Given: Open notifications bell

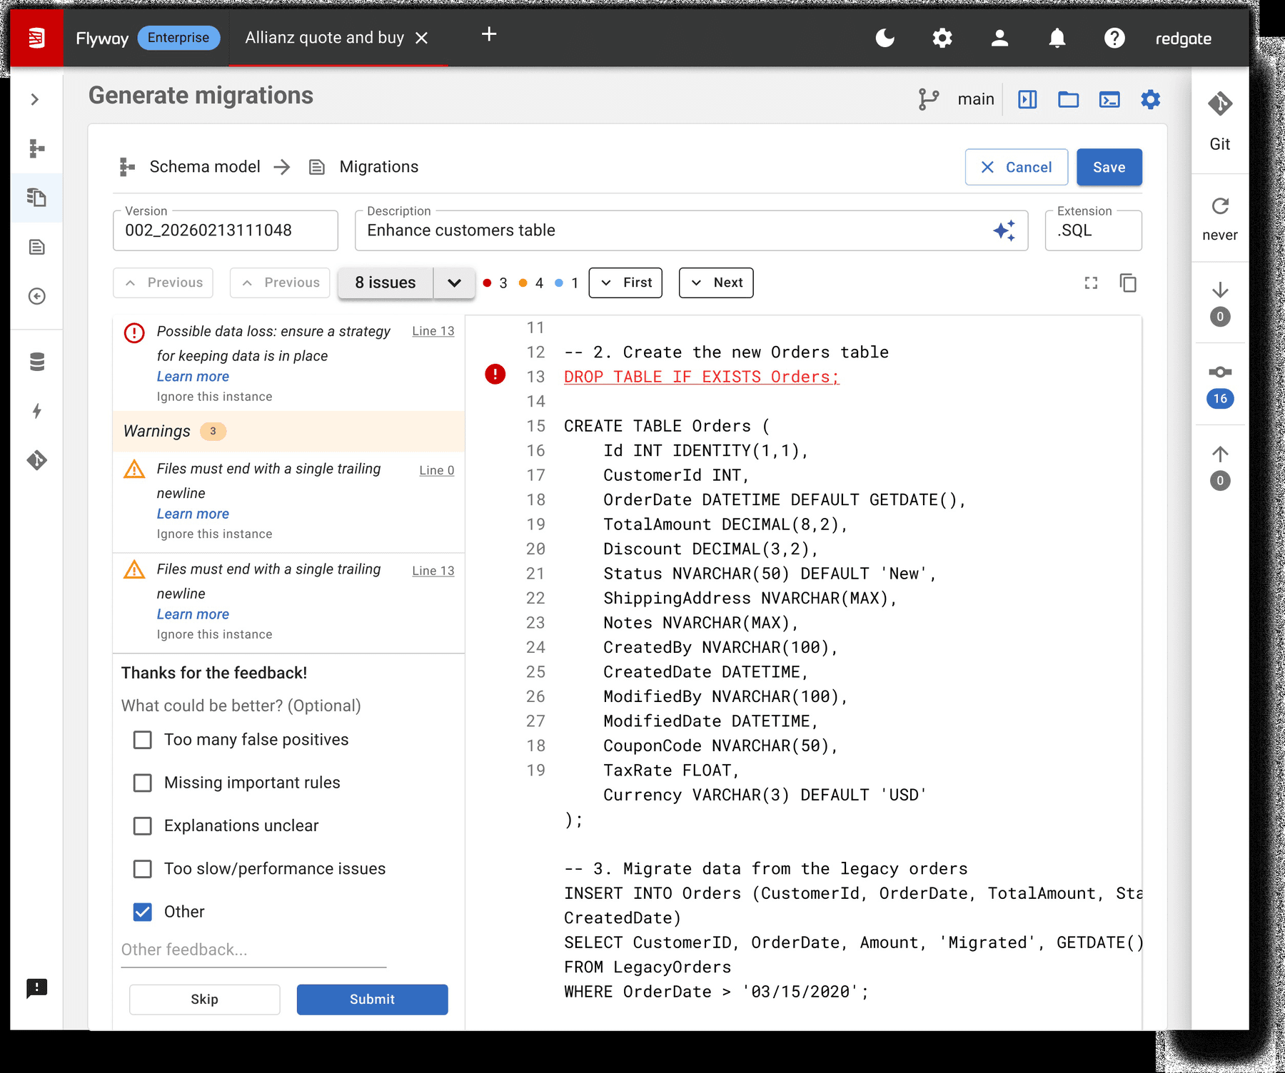Looking at the screenshot, I should tap(1057, 38).
